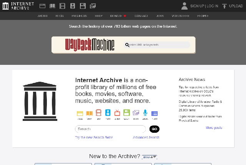Image resolution: width=246 pixels, height=165 pixels.
Task: Read Tips for requesting articles news post
Action: click(199, 91)
